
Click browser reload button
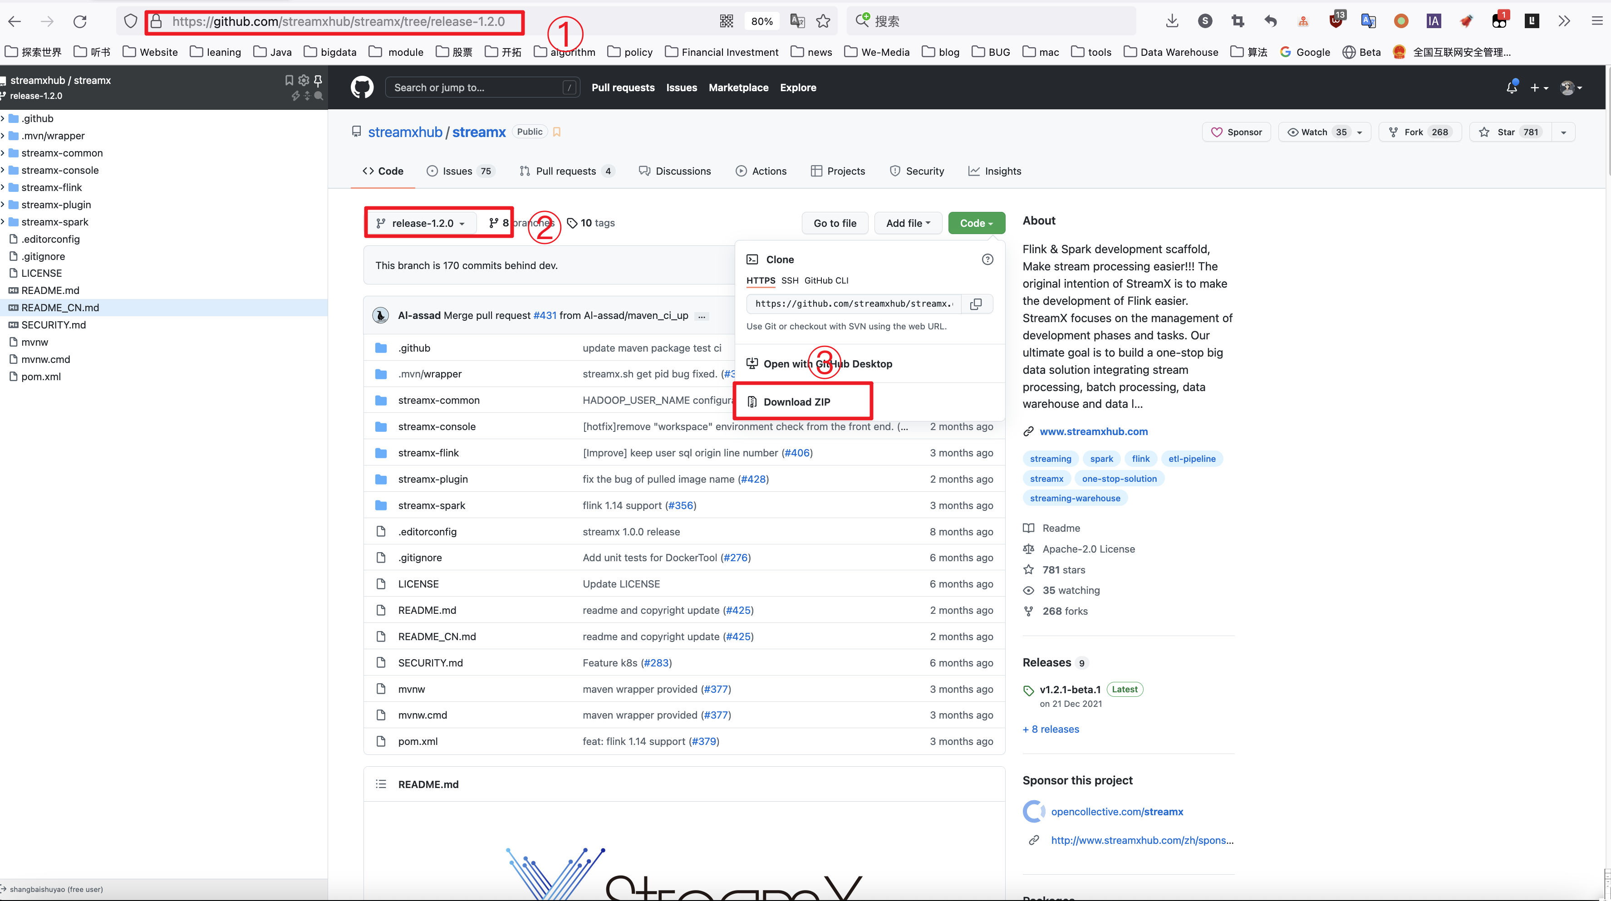[x=80, y=21]
